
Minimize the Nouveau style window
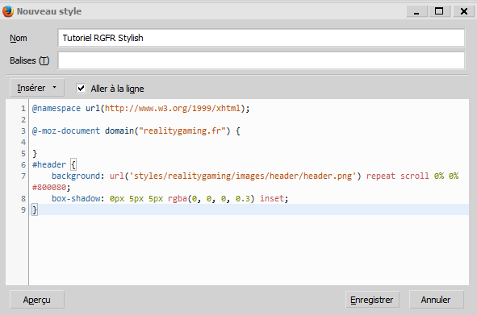coord(416,11)
